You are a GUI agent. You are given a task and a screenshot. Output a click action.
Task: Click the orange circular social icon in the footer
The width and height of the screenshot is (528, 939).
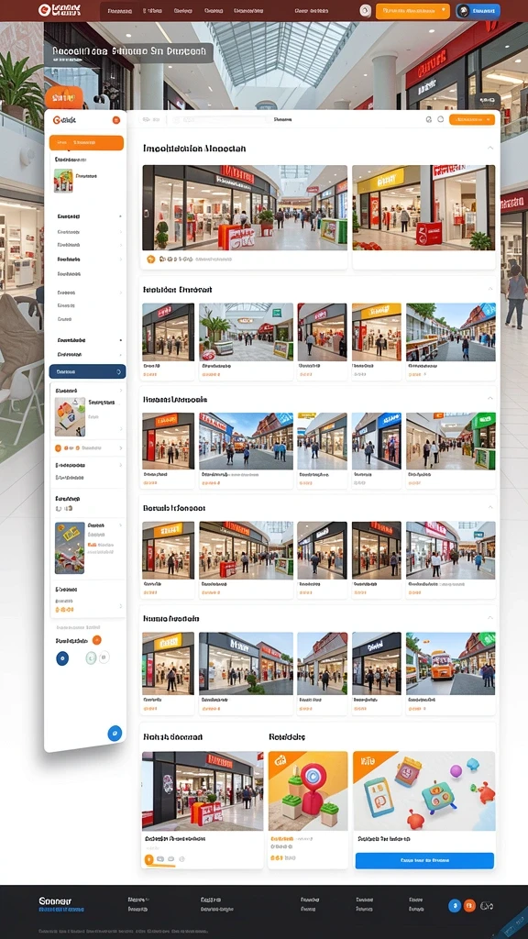(x=470, y=905)
